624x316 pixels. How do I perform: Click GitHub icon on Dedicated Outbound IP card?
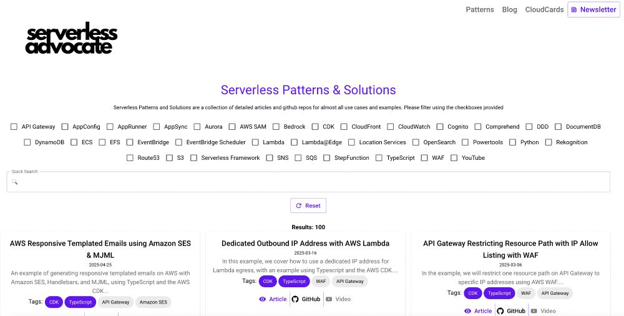[295, 299]
